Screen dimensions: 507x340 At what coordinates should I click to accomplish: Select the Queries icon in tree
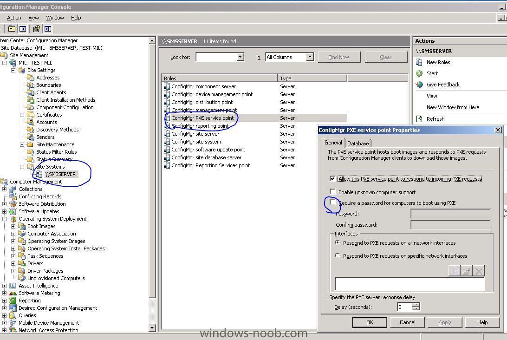13,315
